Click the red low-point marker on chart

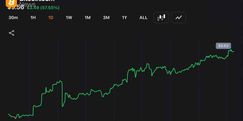point(15,118)
